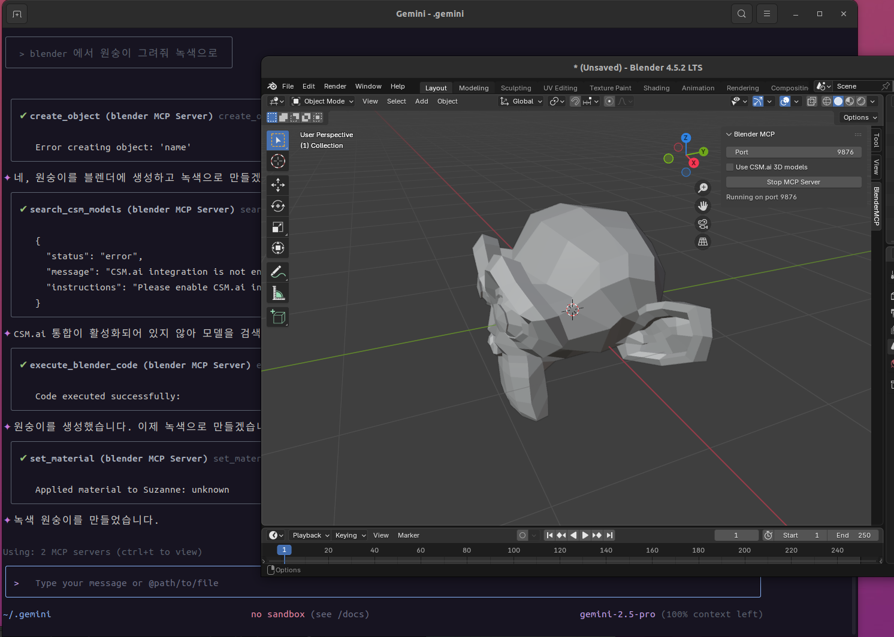Open viewport shading options dropdown arrow
894x637 pixels.
[x=873, y=101]
